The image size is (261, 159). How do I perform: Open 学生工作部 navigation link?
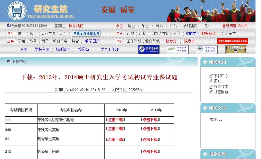109,49
